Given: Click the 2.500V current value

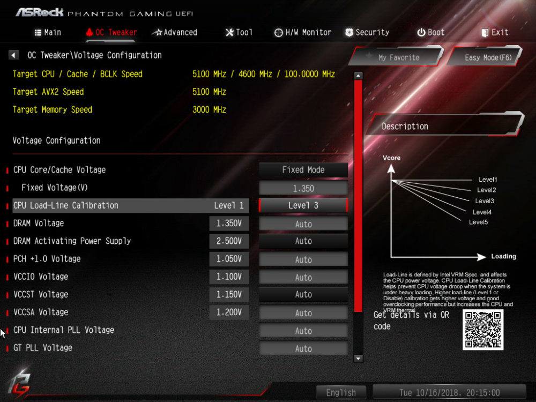Looking at the screenshot, I should (x=229, y=241).
